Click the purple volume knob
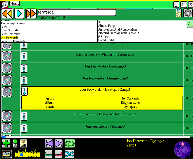This screenshot has height=159, width=193. tap(183, 149)
